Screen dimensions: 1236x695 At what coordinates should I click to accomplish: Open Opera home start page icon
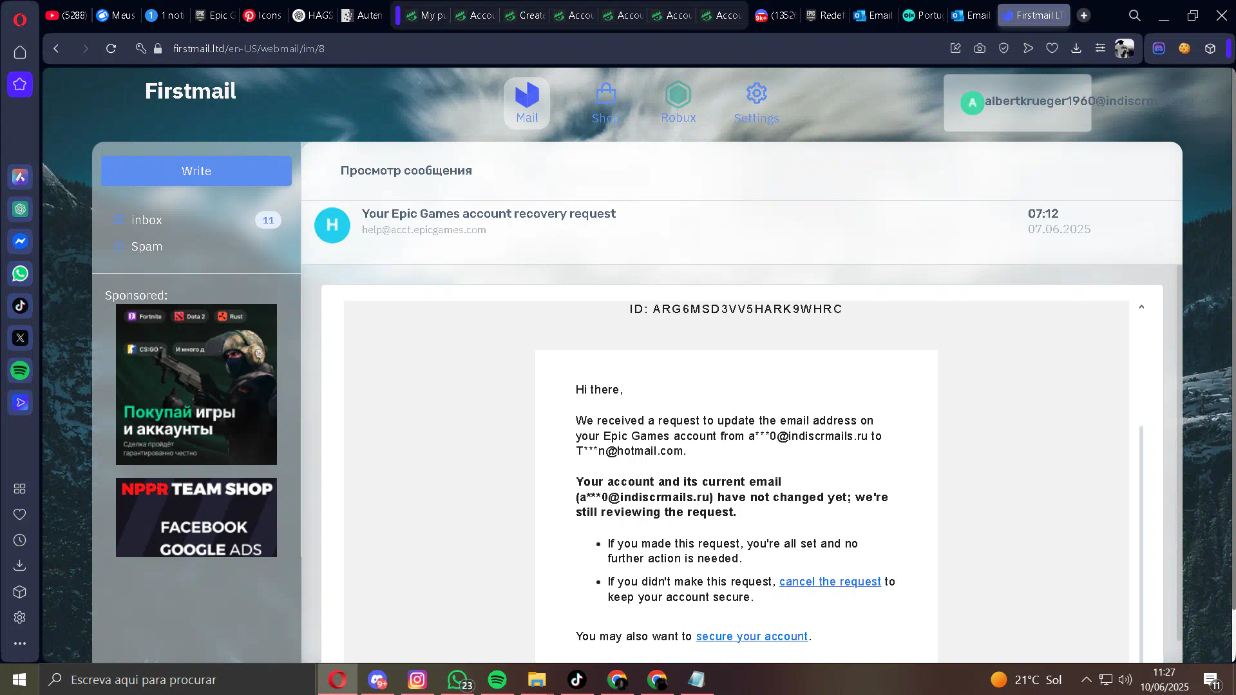20,52
